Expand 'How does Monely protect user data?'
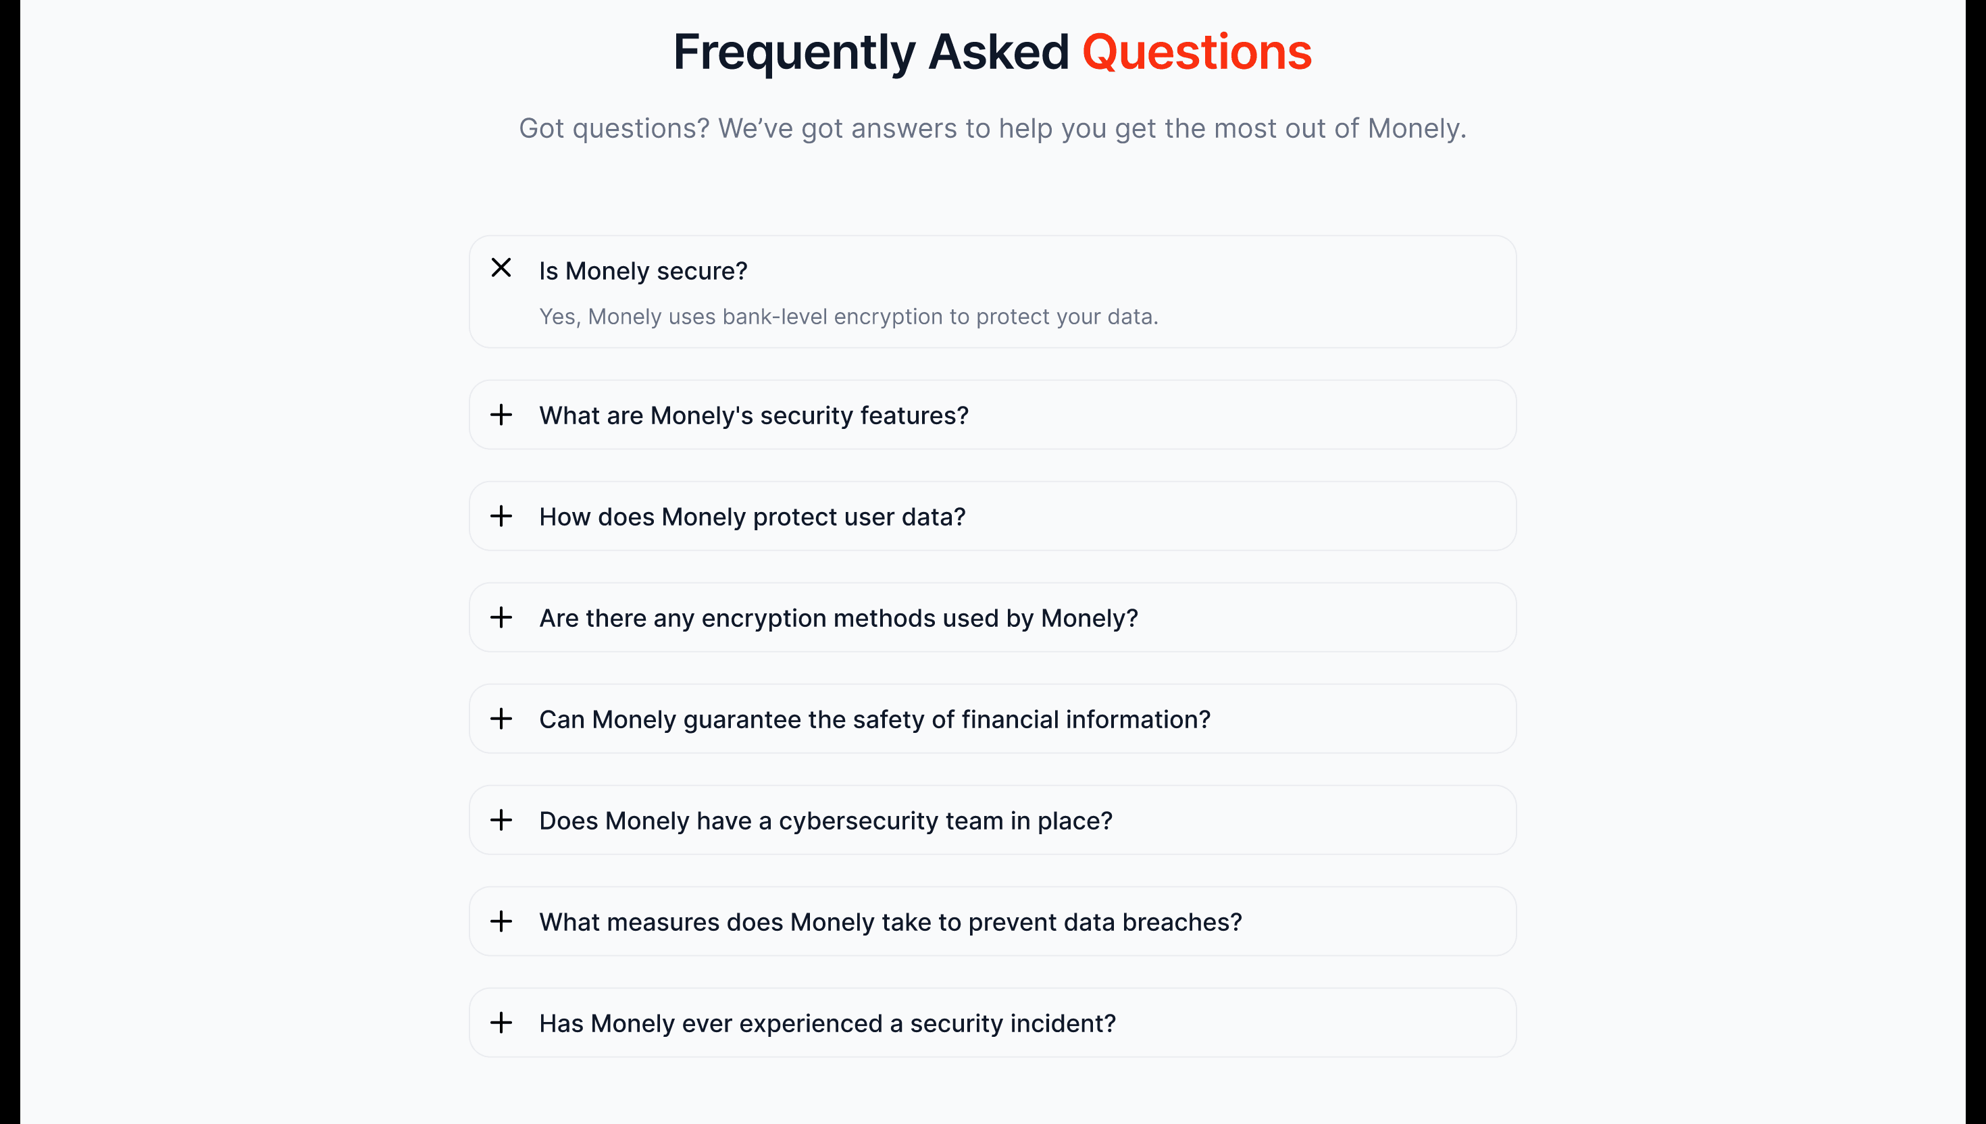Image resolution: width=1986 pixels, height=1124 pixels. coord(752,517)
